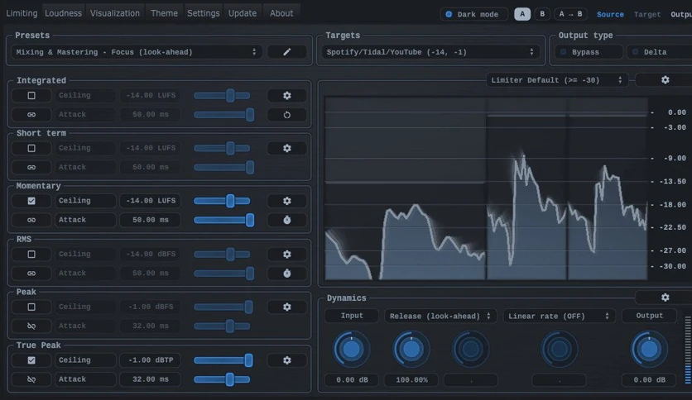This screenshot has width=692, height=400.
Task: Toggle the Integrated attack link icon
Action: [x=31, y=115]
